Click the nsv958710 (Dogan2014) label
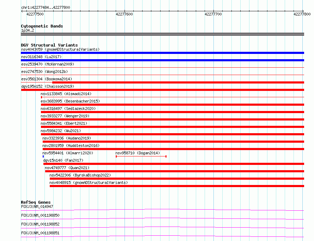Viewport: 314px width, 241px height. point(138,153)
